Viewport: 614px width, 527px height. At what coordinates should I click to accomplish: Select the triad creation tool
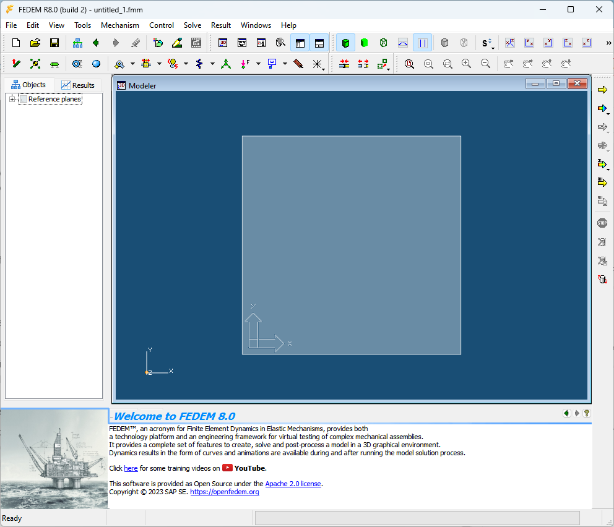point(226,64)
